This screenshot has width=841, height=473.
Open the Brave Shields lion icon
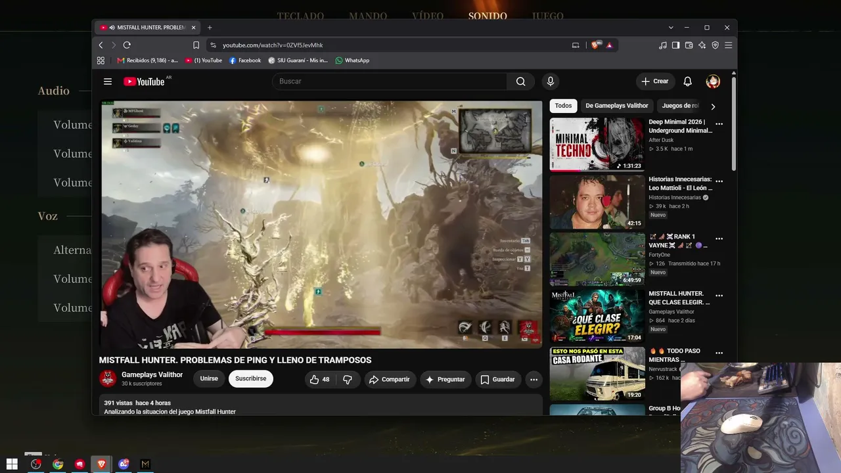point(595,45)
